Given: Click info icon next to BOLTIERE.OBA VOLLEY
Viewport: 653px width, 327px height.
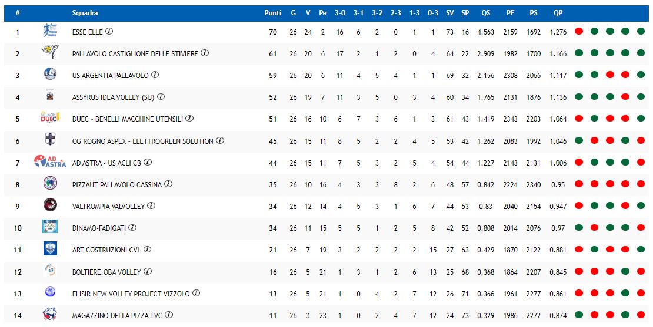Looking at the screenshot, I should point(148,271).
